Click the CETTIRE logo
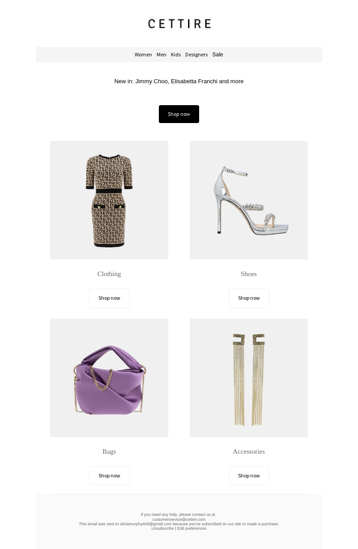Viewport: 358px width, 549px height. [x=179, y=24]
